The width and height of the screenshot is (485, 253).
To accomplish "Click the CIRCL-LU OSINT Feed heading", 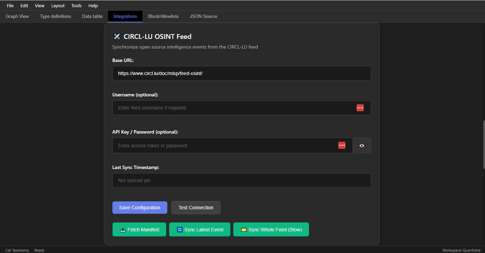I will pyautogui.click(x=157, y=36).
